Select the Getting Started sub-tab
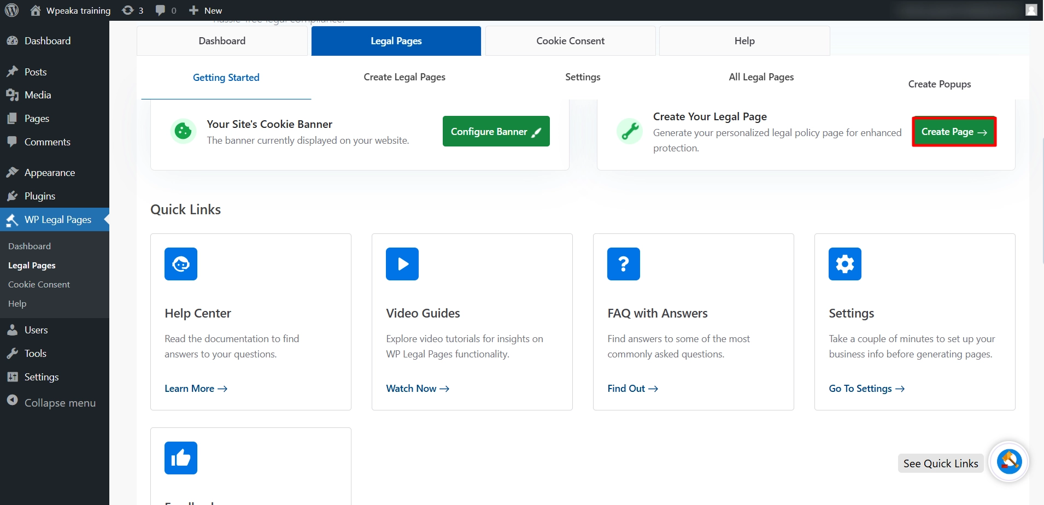The image size is (1044, 505). tap(226, 78)
